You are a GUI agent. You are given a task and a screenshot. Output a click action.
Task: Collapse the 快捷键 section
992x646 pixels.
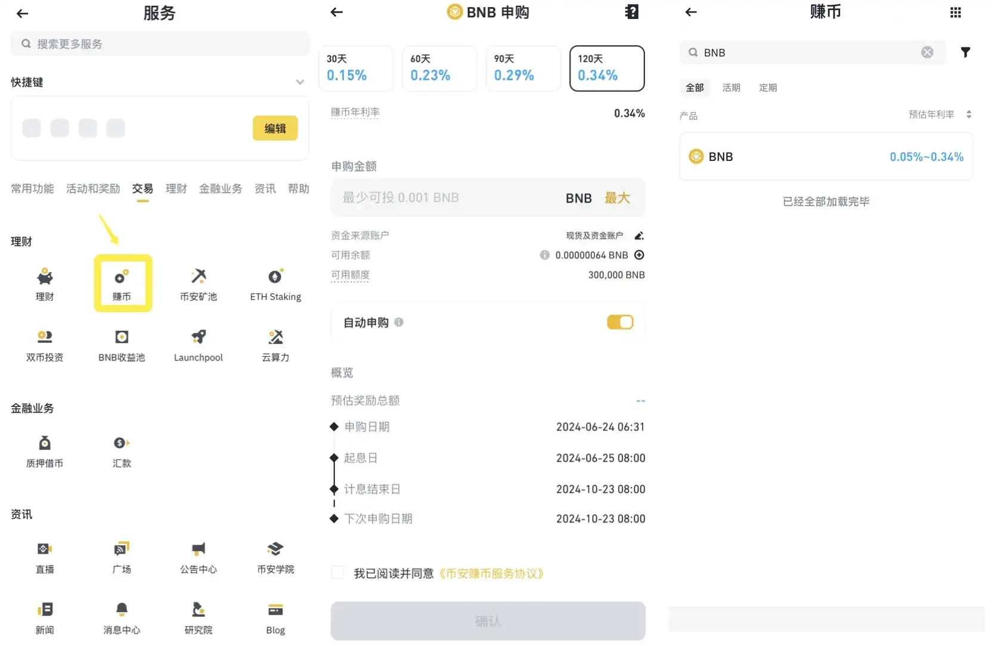(300, 82)
